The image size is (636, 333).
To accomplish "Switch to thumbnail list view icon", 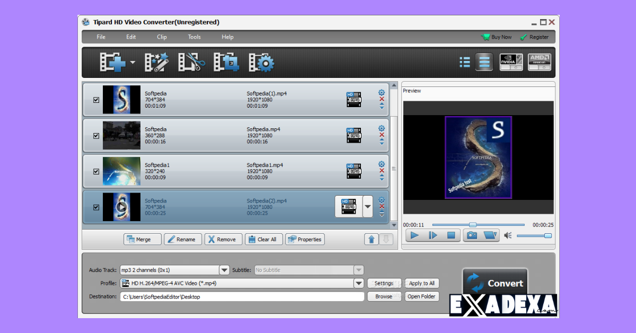I will point(464,62).
